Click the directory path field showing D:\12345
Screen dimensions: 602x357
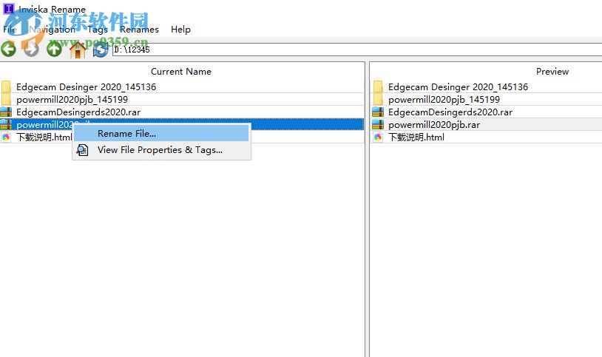click(355, 50)
